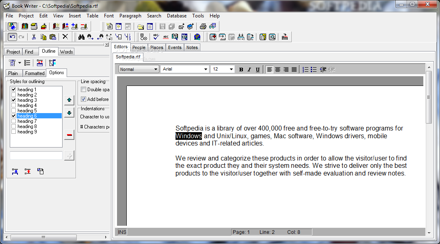Check heading 7 style
Image resolution: width=440 pixels, height=244 pixels.
tap(13, 121)
